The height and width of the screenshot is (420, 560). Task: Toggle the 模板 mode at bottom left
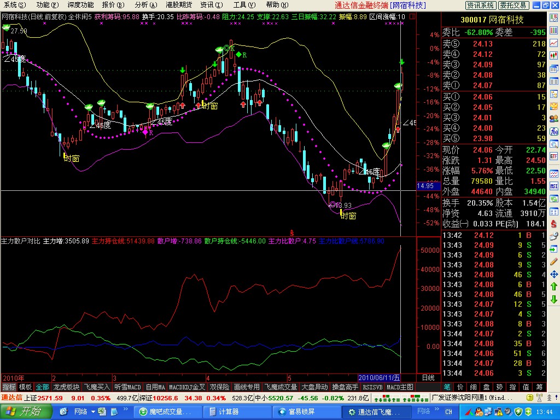[26, 387]
